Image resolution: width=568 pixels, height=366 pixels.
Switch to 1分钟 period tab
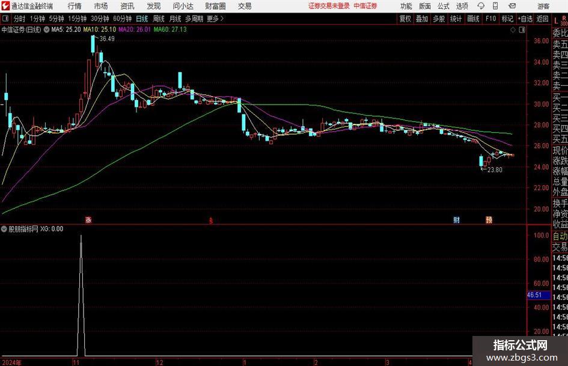tap(37, 19)
